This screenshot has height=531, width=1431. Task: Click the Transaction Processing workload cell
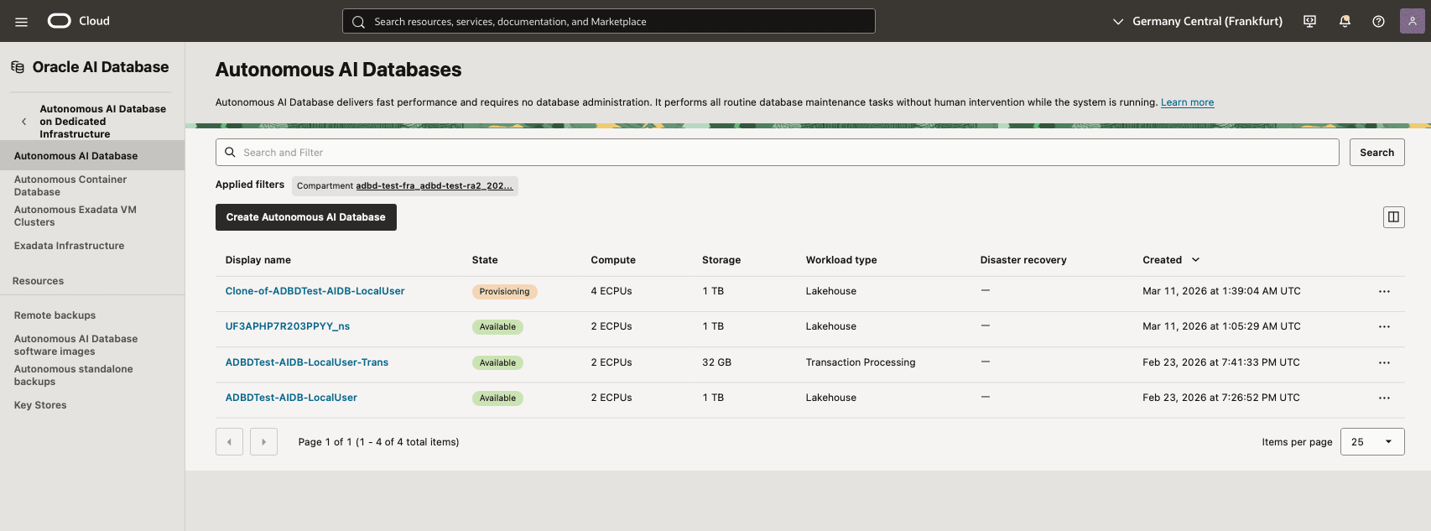coord(861,362)
